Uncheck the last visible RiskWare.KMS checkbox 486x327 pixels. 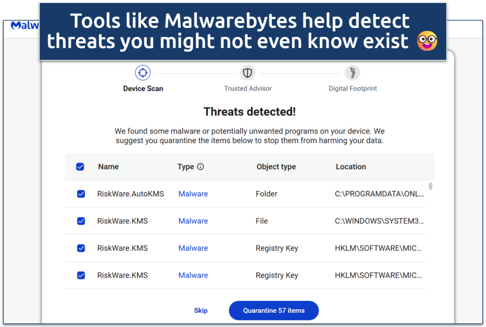tap(81, 275)
